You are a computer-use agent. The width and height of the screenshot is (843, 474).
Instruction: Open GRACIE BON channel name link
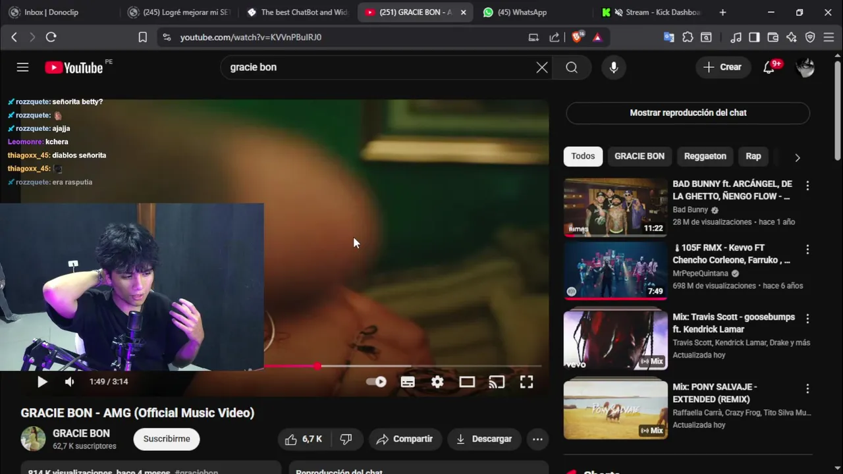[x=81, y=433]
